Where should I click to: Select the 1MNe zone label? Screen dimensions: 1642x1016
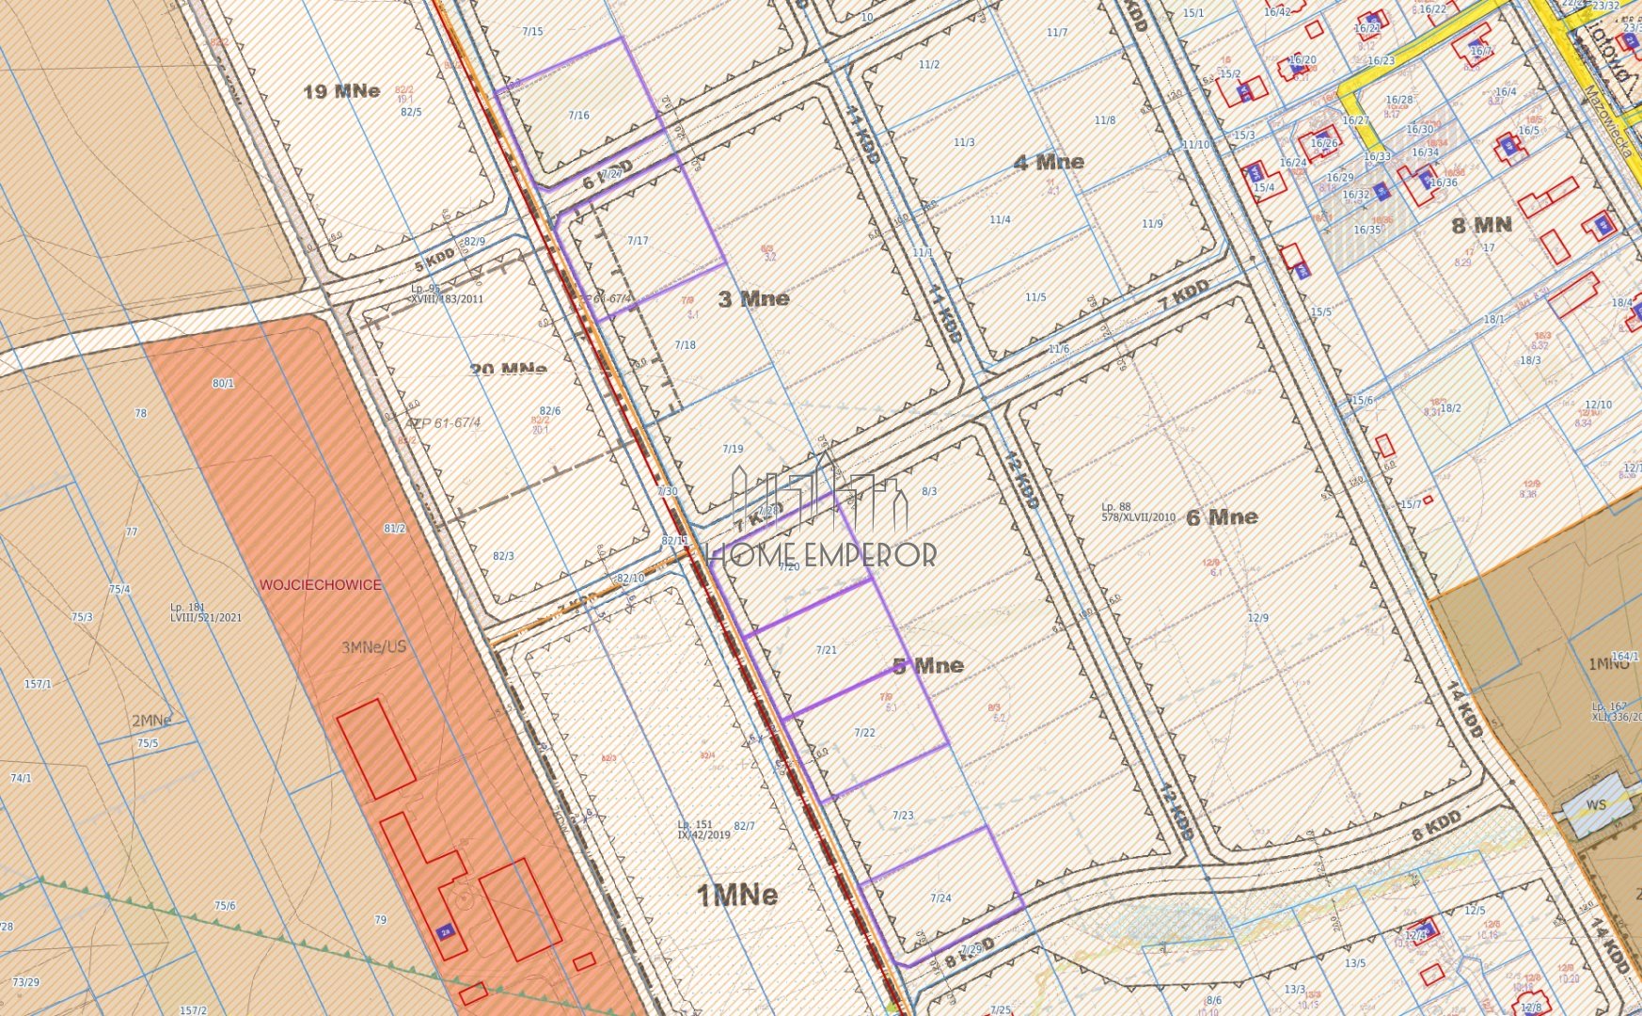point(737,896)
